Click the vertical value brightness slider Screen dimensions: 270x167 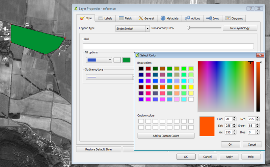click(258, 87)
